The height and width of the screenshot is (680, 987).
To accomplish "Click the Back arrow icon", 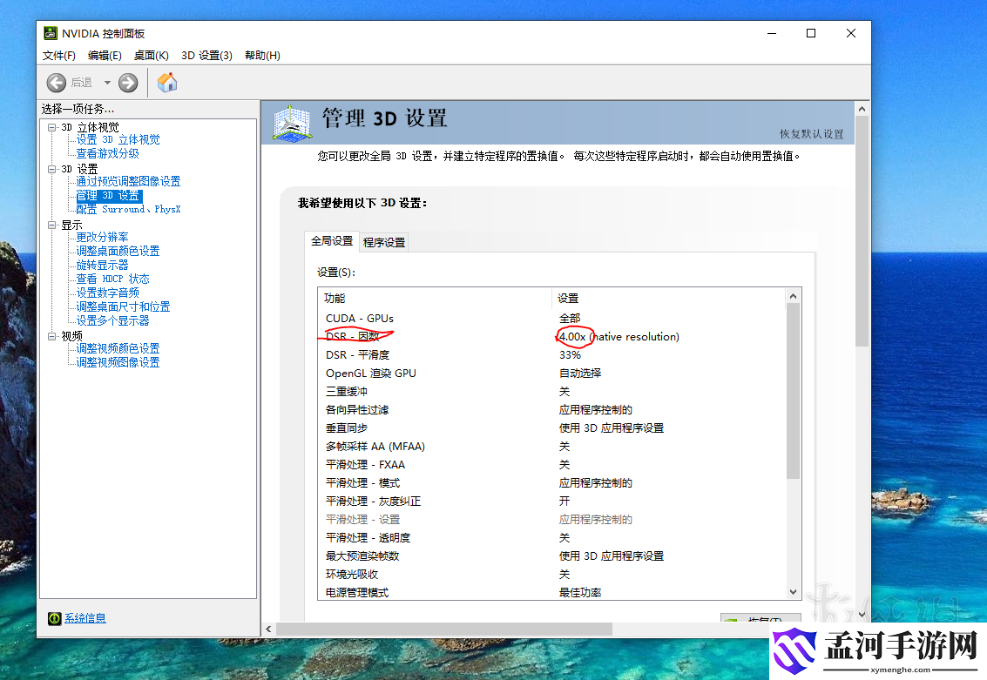I will [x=56, y=83].
